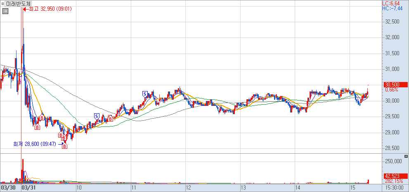The image size is (409, 192).
Task: Click the 03/31 date label
Action: (28, 187)
